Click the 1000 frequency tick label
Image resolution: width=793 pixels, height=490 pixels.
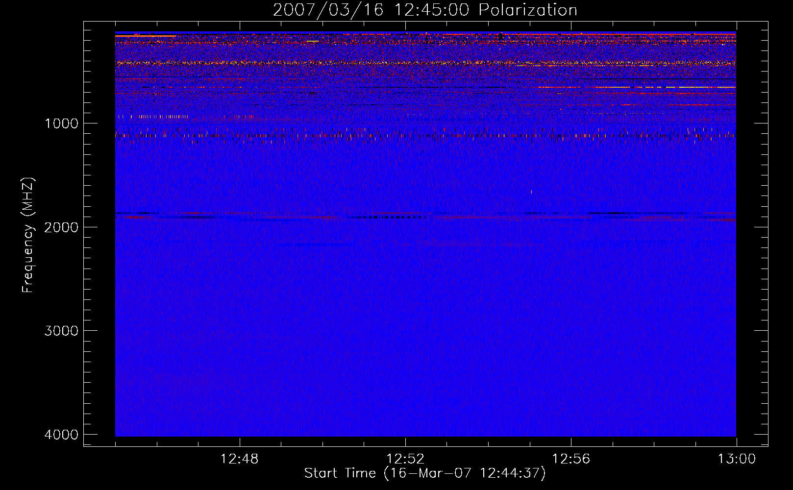[61, 123]
